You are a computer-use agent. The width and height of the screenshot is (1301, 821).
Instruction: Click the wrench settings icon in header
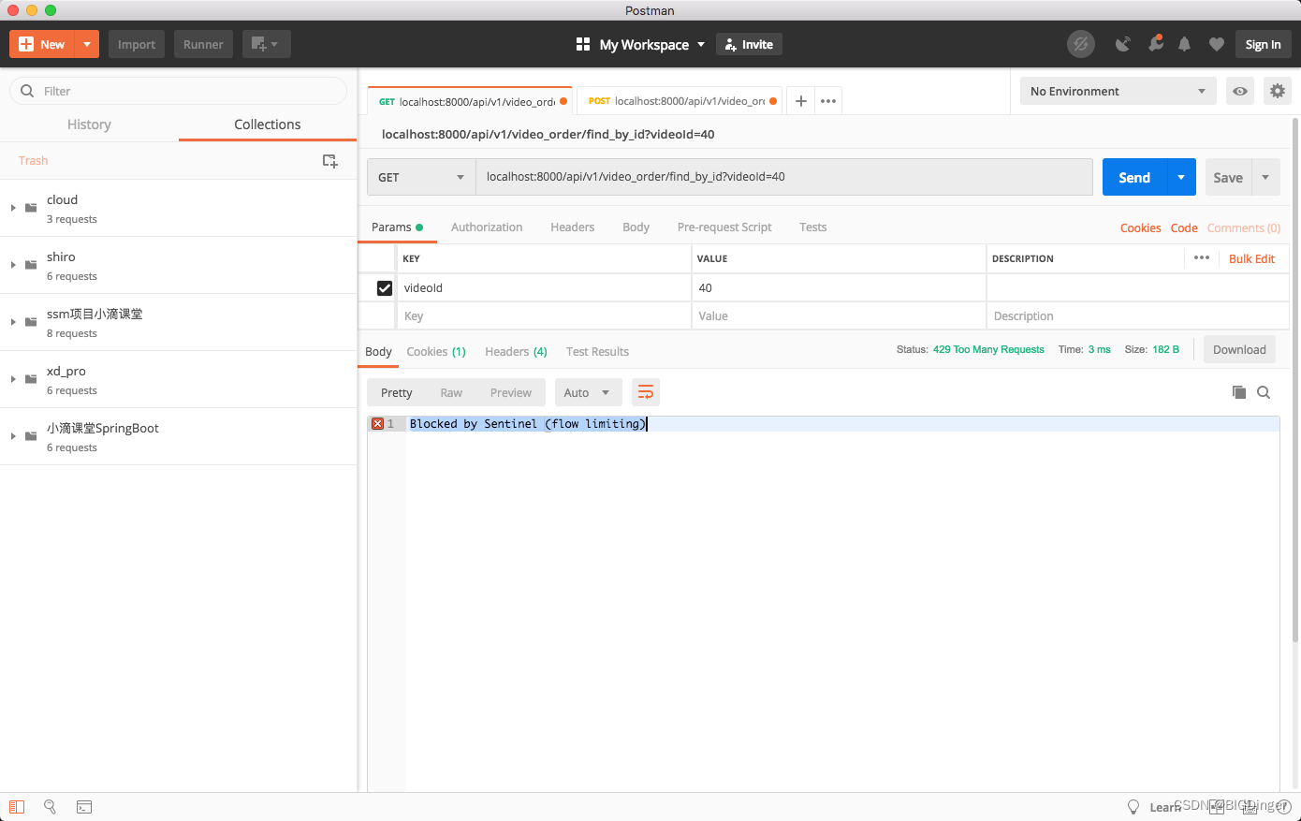(x=1156, y=43)
